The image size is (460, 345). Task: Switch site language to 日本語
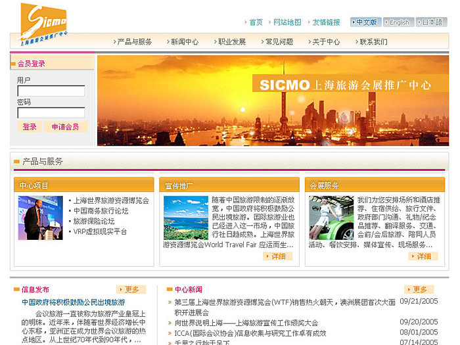[431, 22]
